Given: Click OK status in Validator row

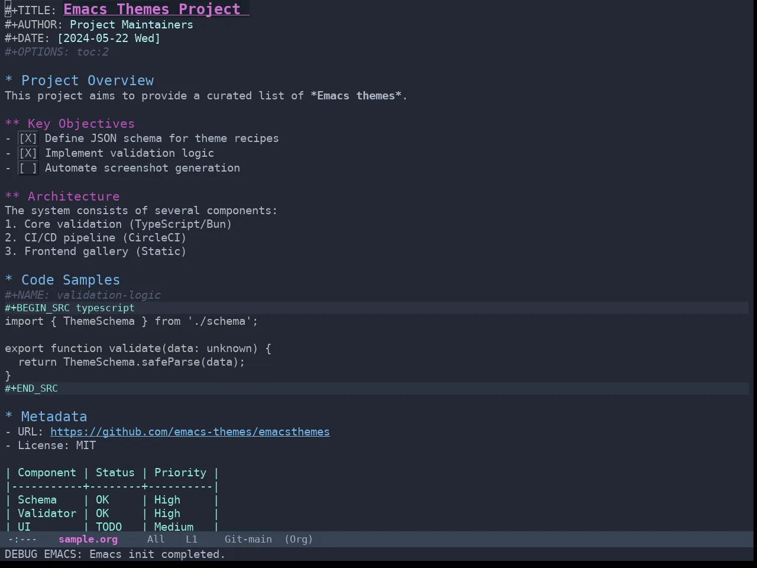Looking at the screenshot, I should point(102,514).
